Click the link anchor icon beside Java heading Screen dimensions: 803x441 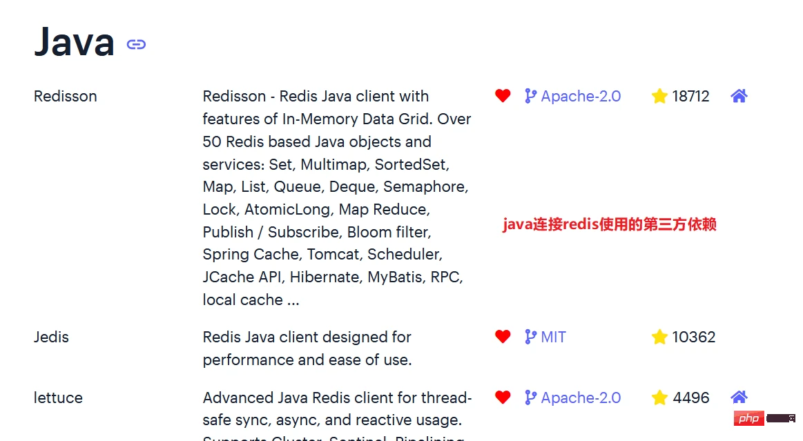136,43
